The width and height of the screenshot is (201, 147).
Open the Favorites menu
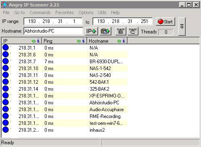pyautogui.click(x=65, y=12)
